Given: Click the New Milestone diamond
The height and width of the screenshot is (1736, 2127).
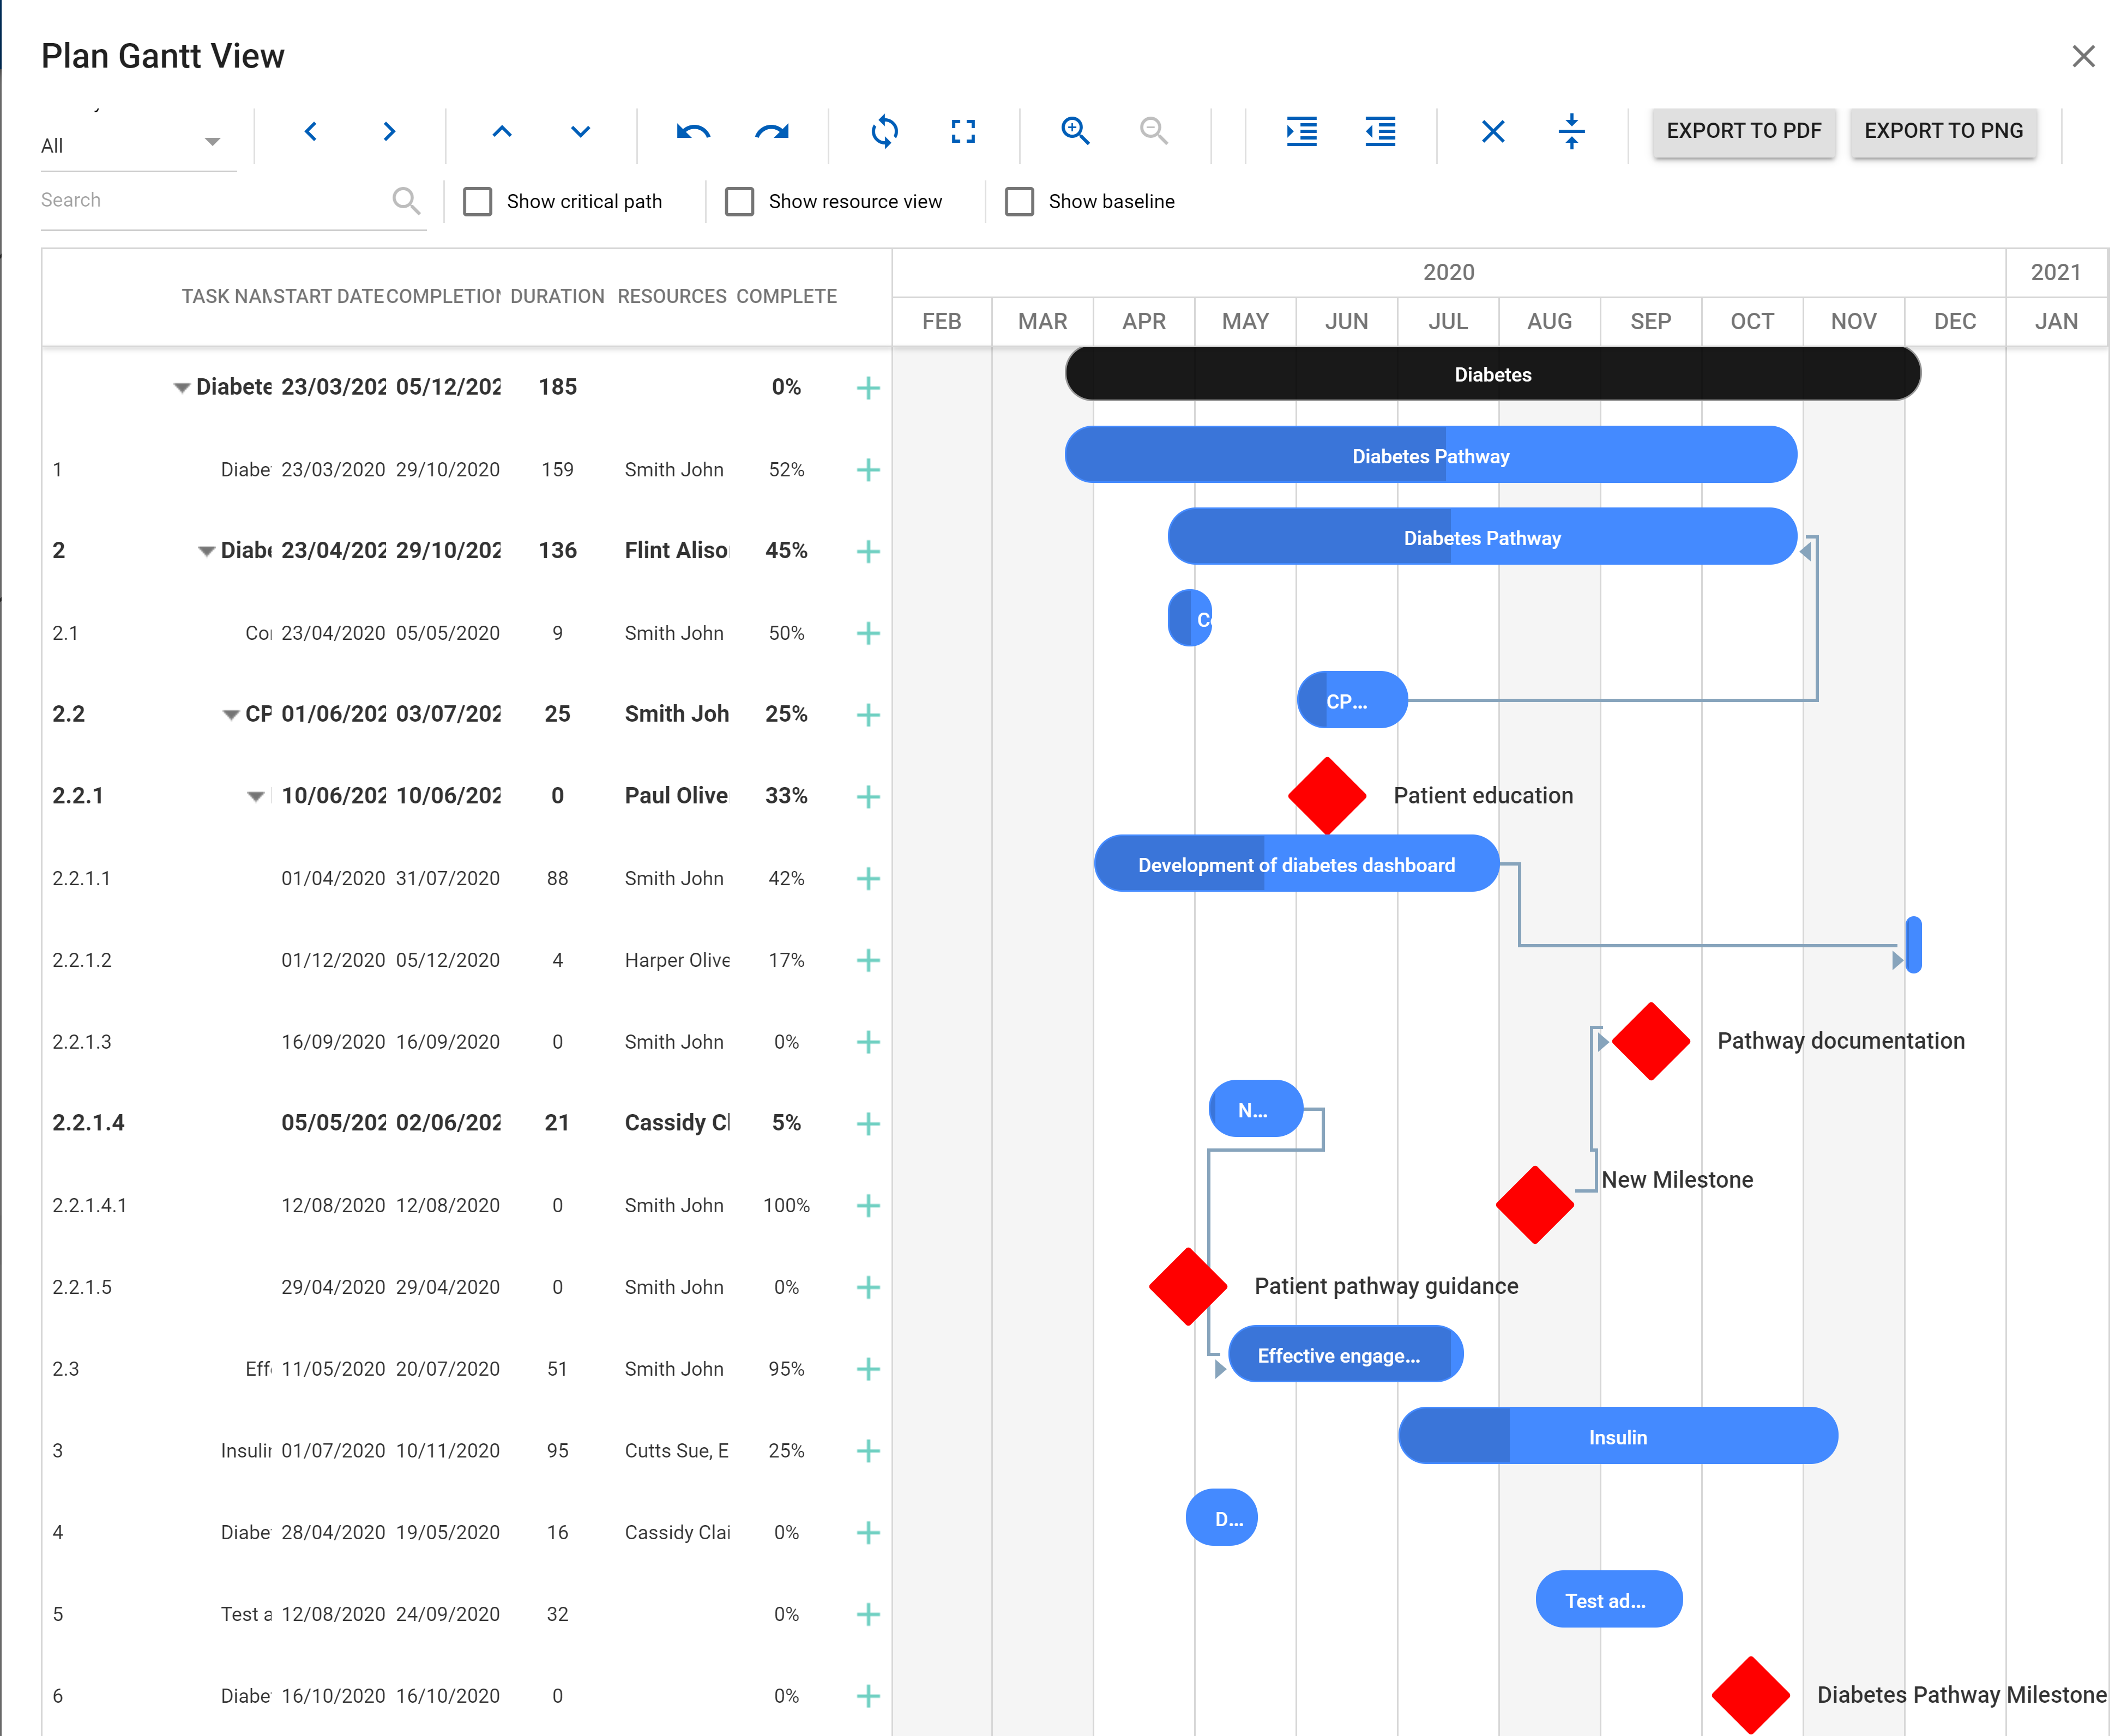Looking at the screenshot, I should tap(1535, 1206).
